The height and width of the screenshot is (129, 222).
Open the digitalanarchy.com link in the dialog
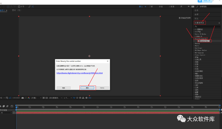point(80,73)
